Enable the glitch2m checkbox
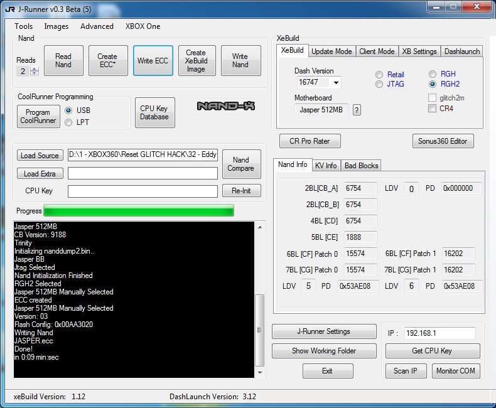 tap(432, 98)
